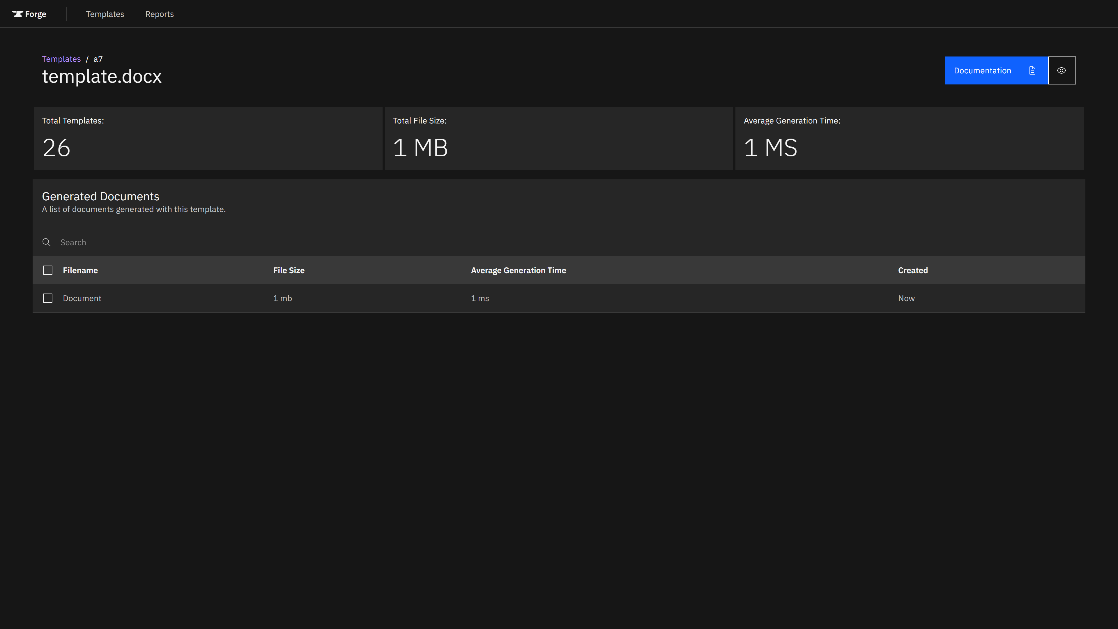The height and width of the screenshot is (629, 1118).
Task: Click the document icon on Documentation button
Action: coord(1032,70)
